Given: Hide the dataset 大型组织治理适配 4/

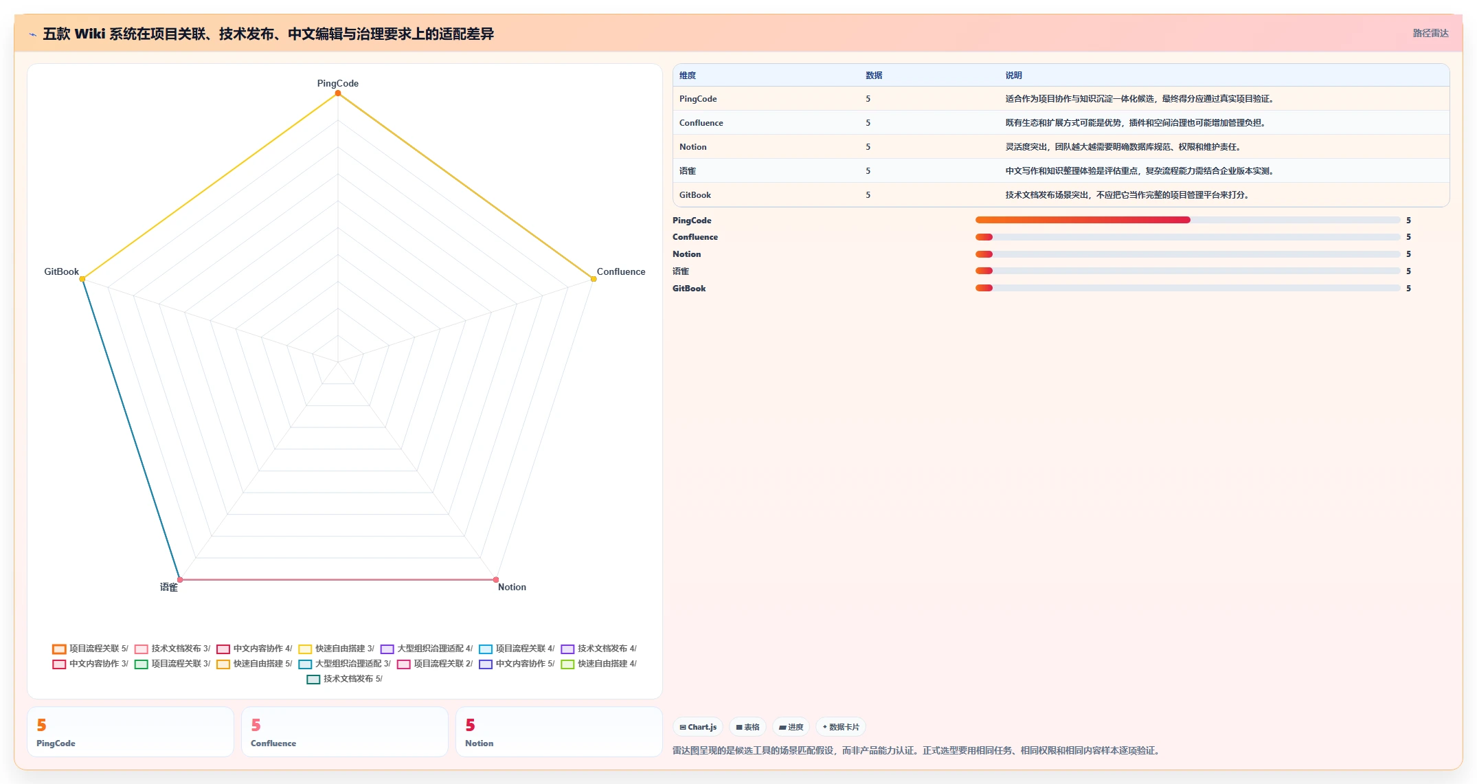Looking at the screenshot, I should pos(427,649).
